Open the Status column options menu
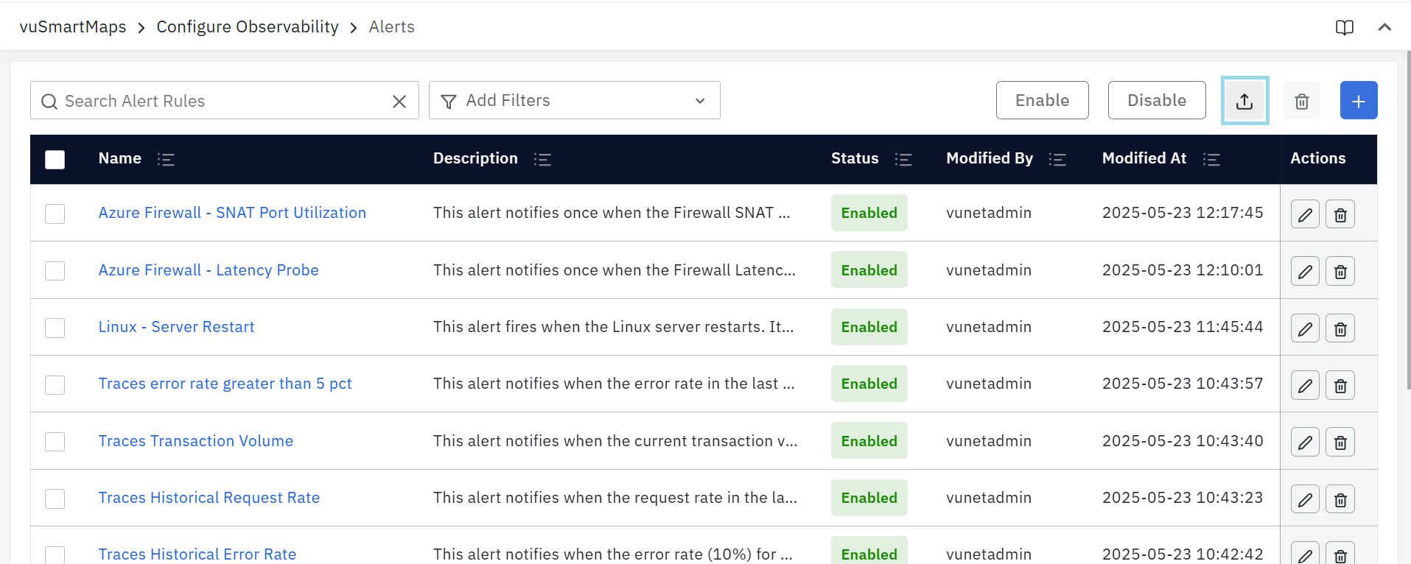 pyautogui.click(x=903, y=159)
